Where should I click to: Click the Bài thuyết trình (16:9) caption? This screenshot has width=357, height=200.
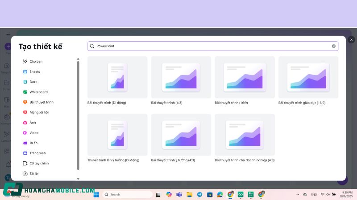pos(231,103)
